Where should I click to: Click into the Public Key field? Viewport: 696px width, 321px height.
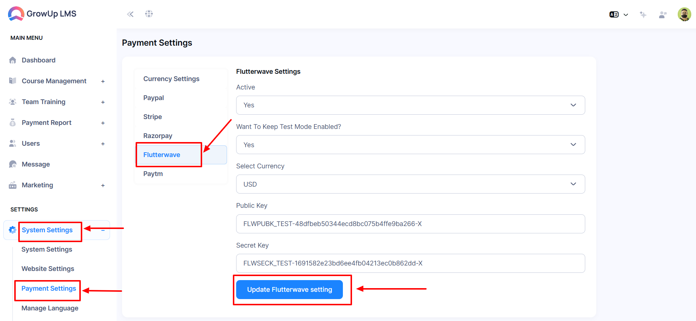point(411,224)
